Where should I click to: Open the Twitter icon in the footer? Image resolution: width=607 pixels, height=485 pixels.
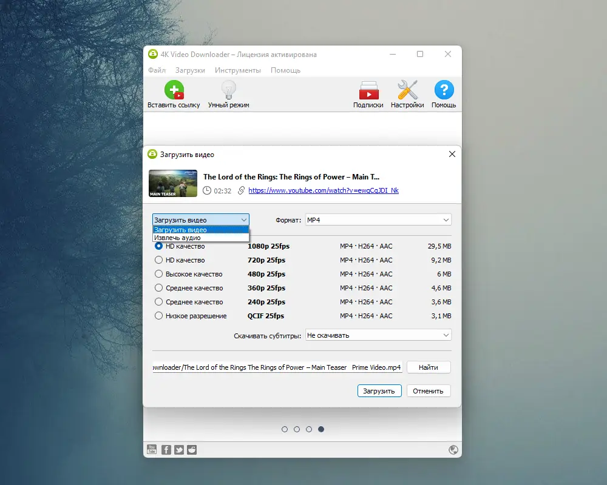point(179,450)
